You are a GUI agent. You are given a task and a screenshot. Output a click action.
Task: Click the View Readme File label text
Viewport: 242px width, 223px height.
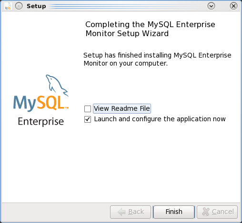(x=122, y=108)
